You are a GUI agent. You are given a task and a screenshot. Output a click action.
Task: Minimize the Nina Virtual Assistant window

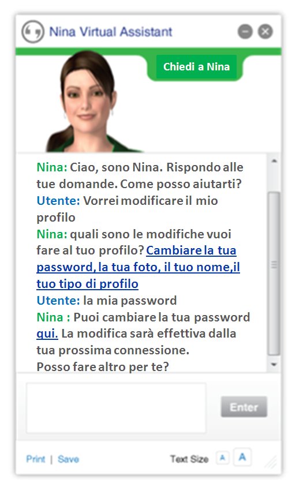[x=245, y=31]
